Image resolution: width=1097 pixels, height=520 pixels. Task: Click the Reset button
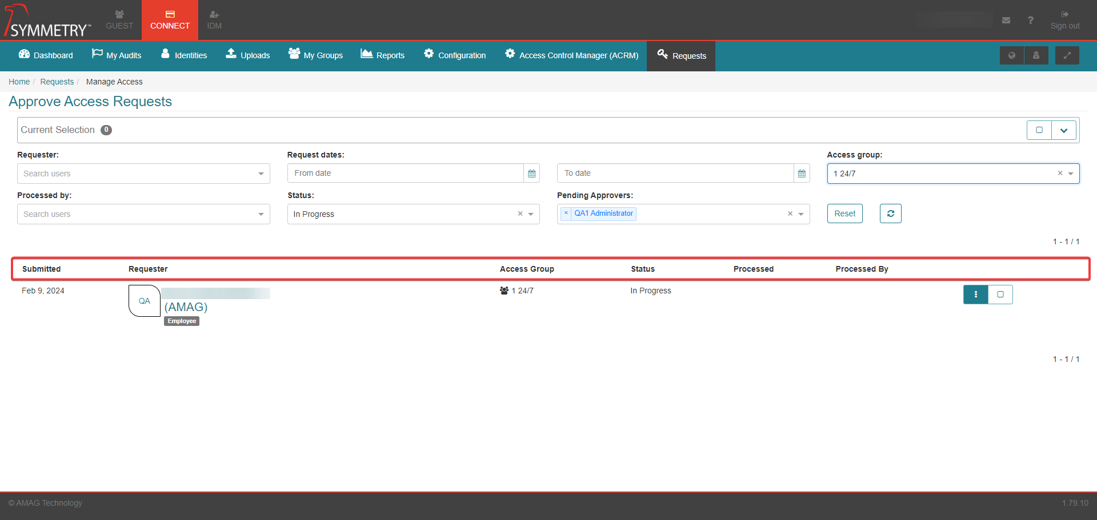pos(844,213)
